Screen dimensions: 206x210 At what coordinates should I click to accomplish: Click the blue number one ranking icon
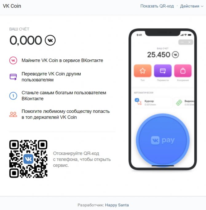13,96
